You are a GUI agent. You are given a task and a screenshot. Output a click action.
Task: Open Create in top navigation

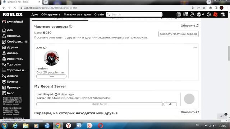tap(99, 14)
